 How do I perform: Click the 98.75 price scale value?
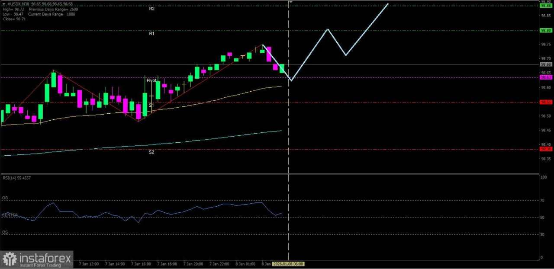click(x=546, y=44)
